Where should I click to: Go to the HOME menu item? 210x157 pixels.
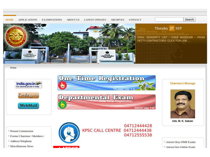[9, 20]
